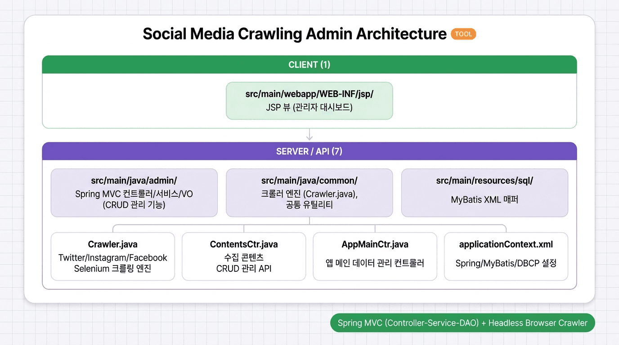This screenshot has width=619, height=345.
Task: Select the src/main/java/common/ crawler engine box
Action: tap(309, 193)
